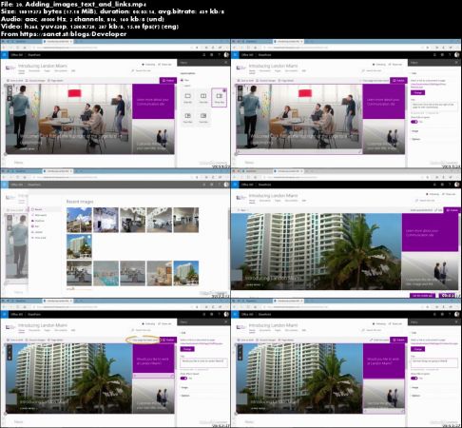Open Site contents nav item in top-left frame
The image size is (462, 428).
[x=61, y=70]
